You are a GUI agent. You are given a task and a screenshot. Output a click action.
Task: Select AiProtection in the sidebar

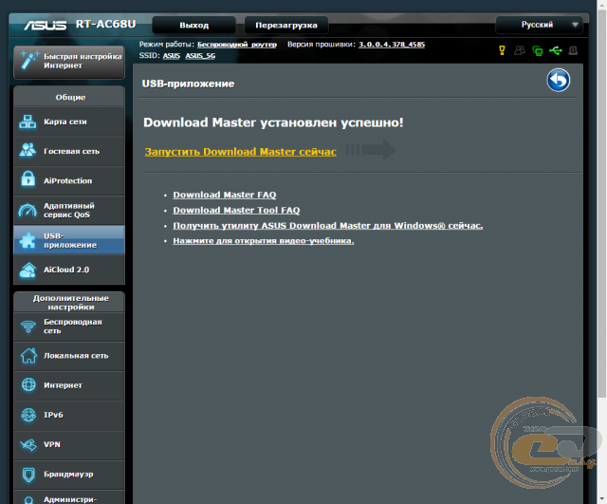click(69, 180)
